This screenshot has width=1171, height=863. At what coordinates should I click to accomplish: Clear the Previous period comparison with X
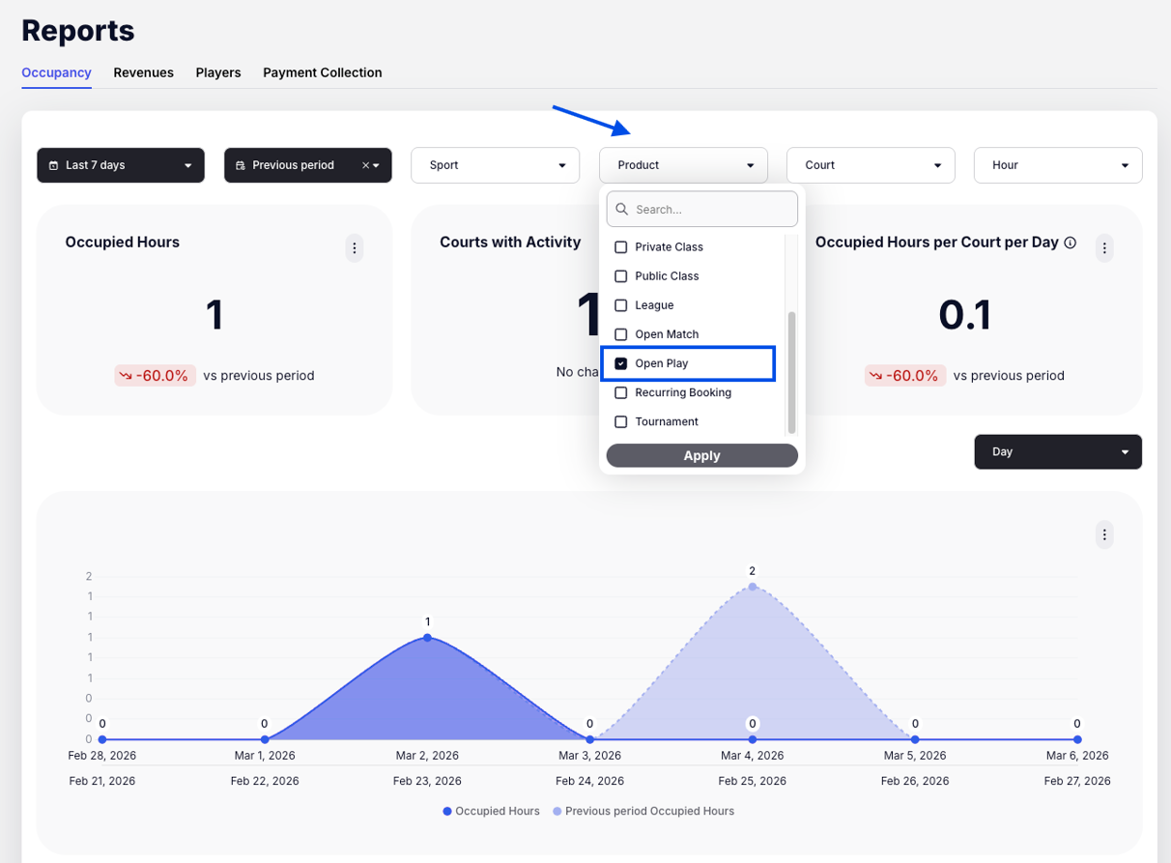point(365,165)
